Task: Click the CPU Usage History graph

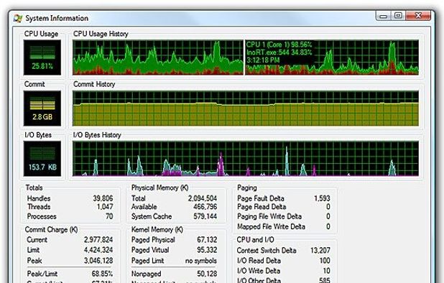Action: tap(246, 57)
